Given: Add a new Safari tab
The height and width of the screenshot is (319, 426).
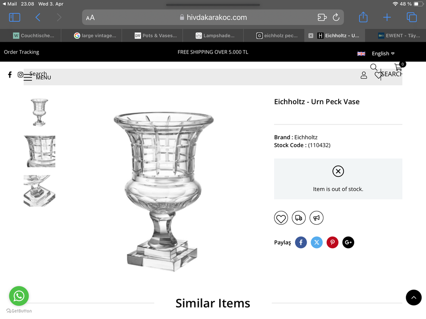Looking at the screenshot, I should coord(387,17).
